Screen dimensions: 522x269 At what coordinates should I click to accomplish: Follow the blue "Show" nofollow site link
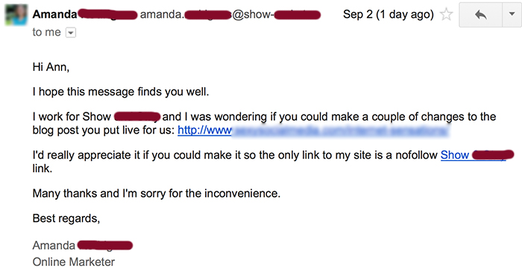(473, 155)
